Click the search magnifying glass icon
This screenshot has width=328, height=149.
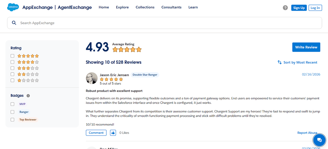coord(14,23)
